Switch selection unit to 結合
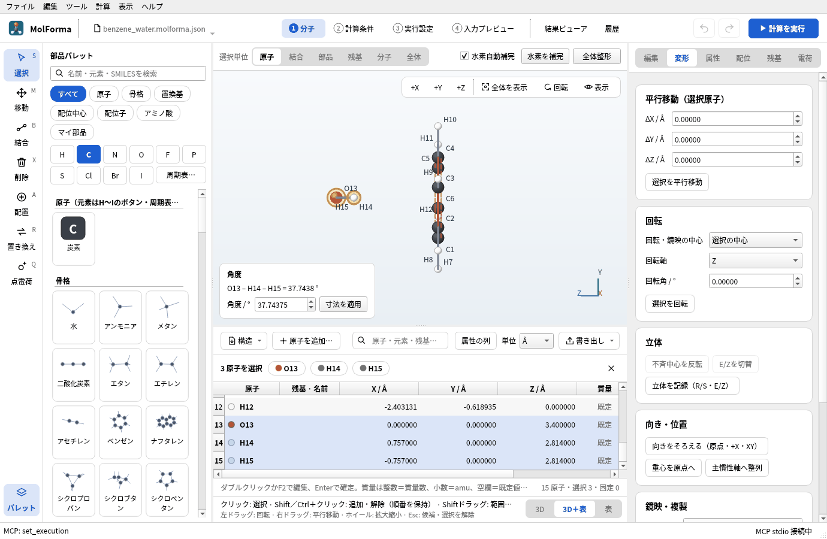827x539 pixels. click(296, 57)
